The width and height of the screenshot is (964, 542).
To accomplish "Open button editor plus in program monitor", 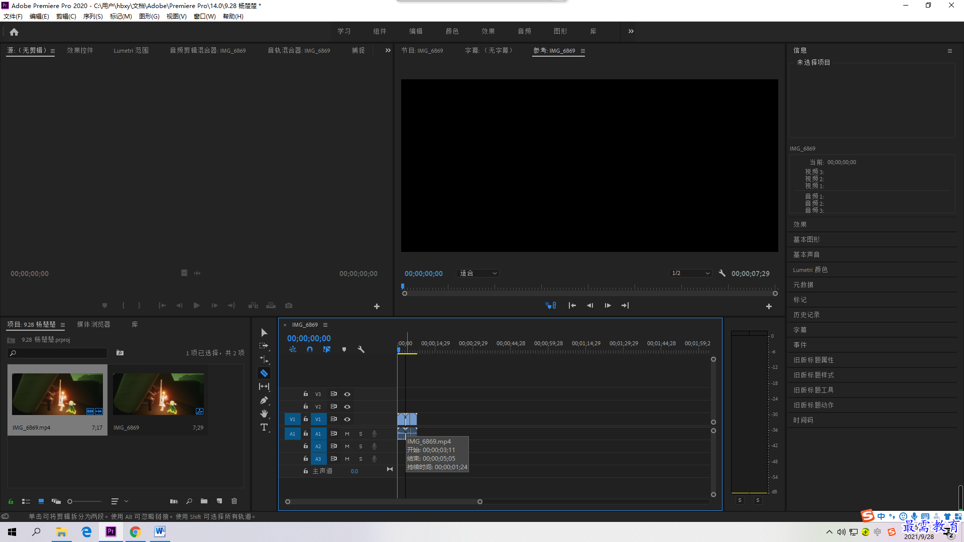I will tap(769, 306).
